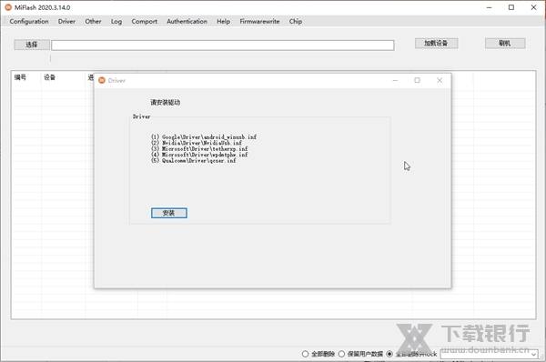Select the 保留用户数据 radio button
This screenshot has width=546, height=362.
(x=341, y=354)
